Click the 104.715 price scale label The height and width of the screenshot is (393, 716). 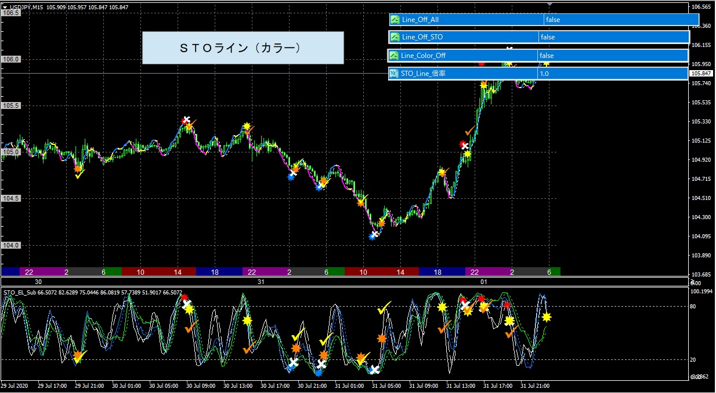[701, 179]
